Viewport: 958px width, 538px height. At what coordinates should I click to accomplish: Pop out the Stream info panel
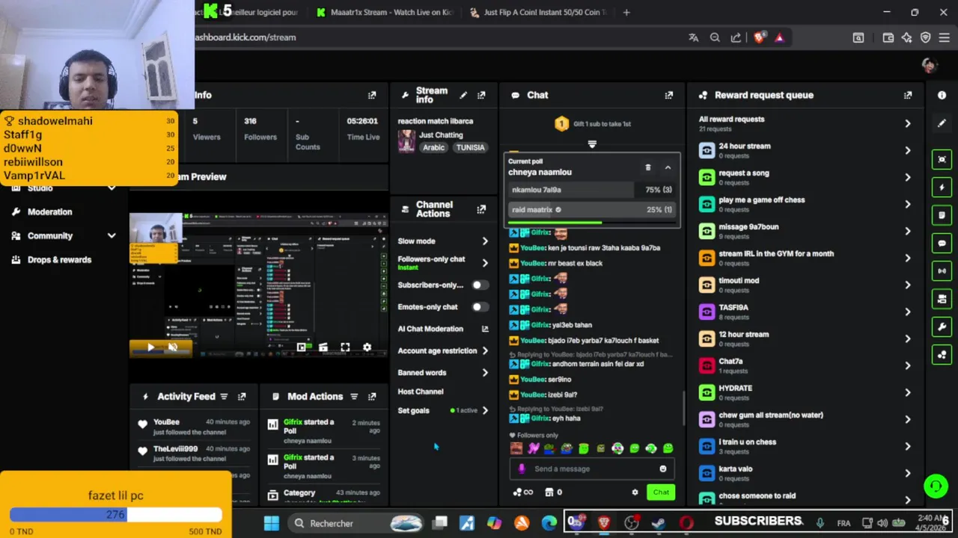[481, 95]
